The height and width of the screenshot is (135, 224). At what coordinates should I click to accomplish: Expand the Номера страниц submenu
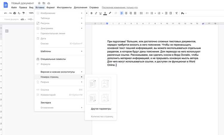(x=60, y=77)
